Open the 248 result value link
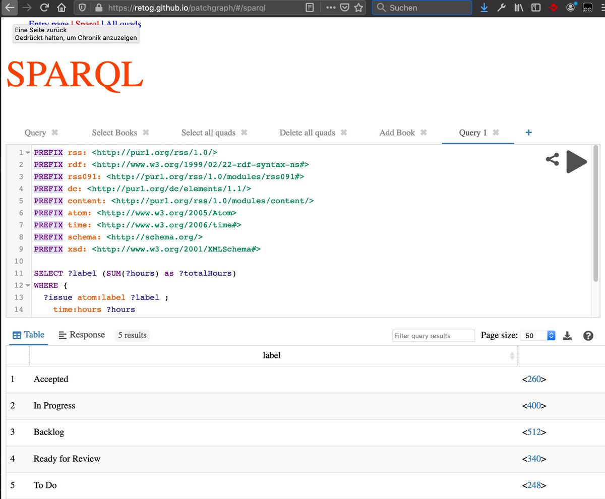This screenshot has width=605, height=499. click(534, 485)
